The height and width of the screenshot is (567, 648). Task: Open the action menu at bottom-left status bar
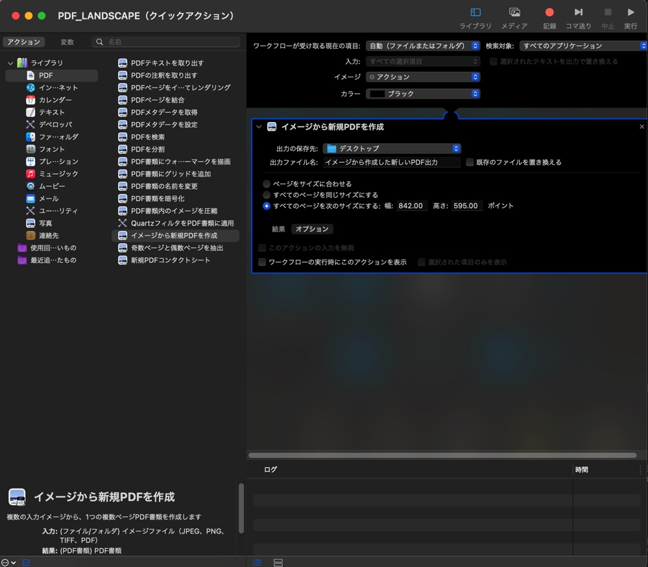(x=8, y=562)
